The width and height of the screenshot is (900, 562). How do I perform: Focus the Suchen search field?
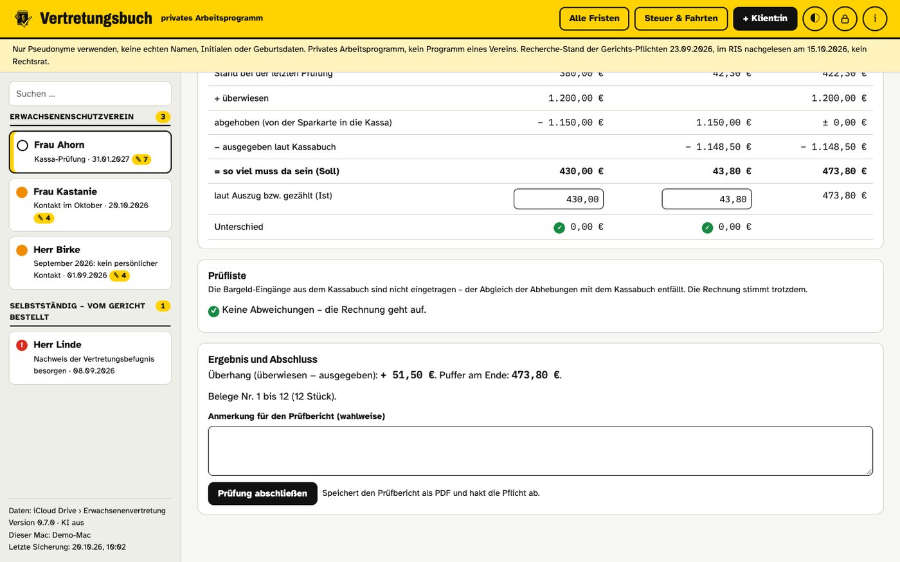tap(90, 94)
